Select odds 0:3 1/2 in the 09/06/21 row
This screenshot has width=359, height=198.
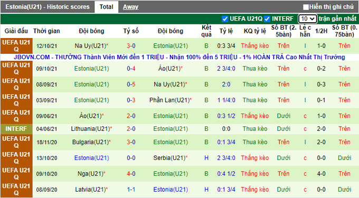226,116
